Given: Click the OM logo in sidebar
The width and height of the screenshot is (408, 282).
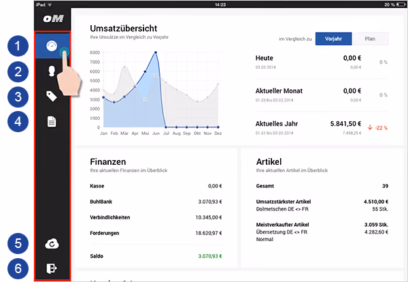Looking at the screenshot, I should click(53, 18).
